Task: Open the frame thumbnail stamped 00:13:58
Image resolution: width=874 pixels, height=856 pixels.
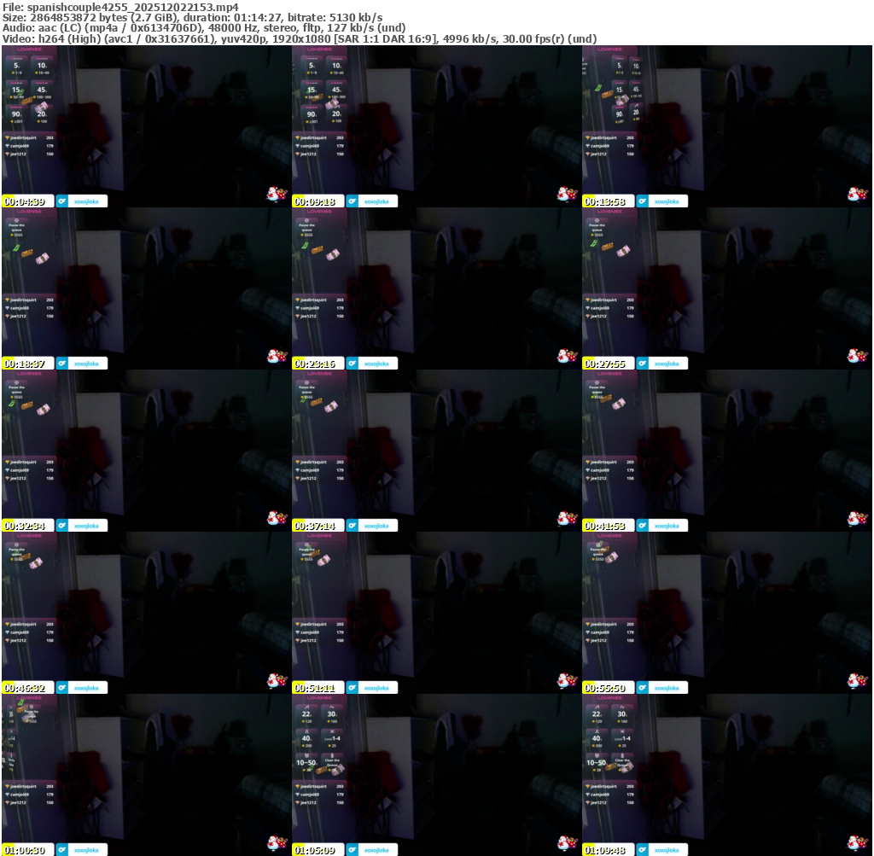Action: [x=727, y=126]
